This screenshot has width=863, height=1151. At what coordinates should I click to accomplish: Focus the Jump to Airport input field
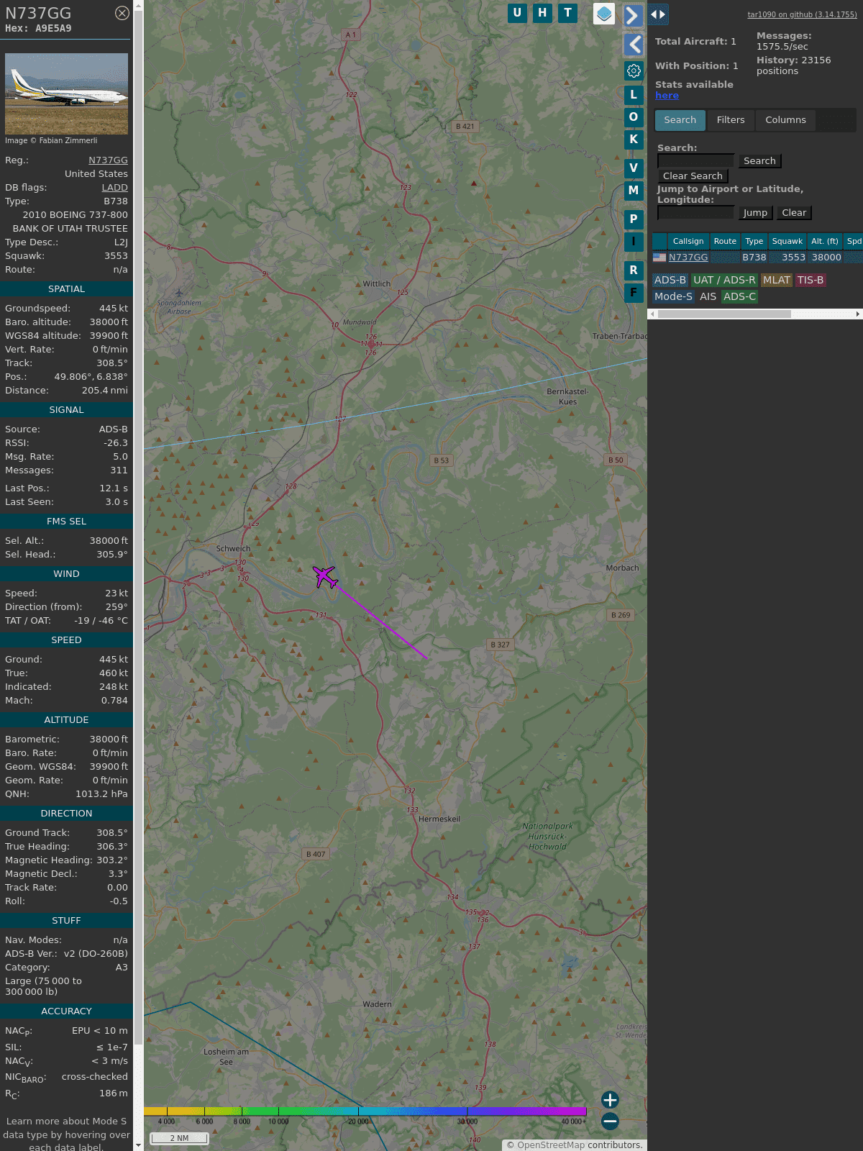point(696,213)
